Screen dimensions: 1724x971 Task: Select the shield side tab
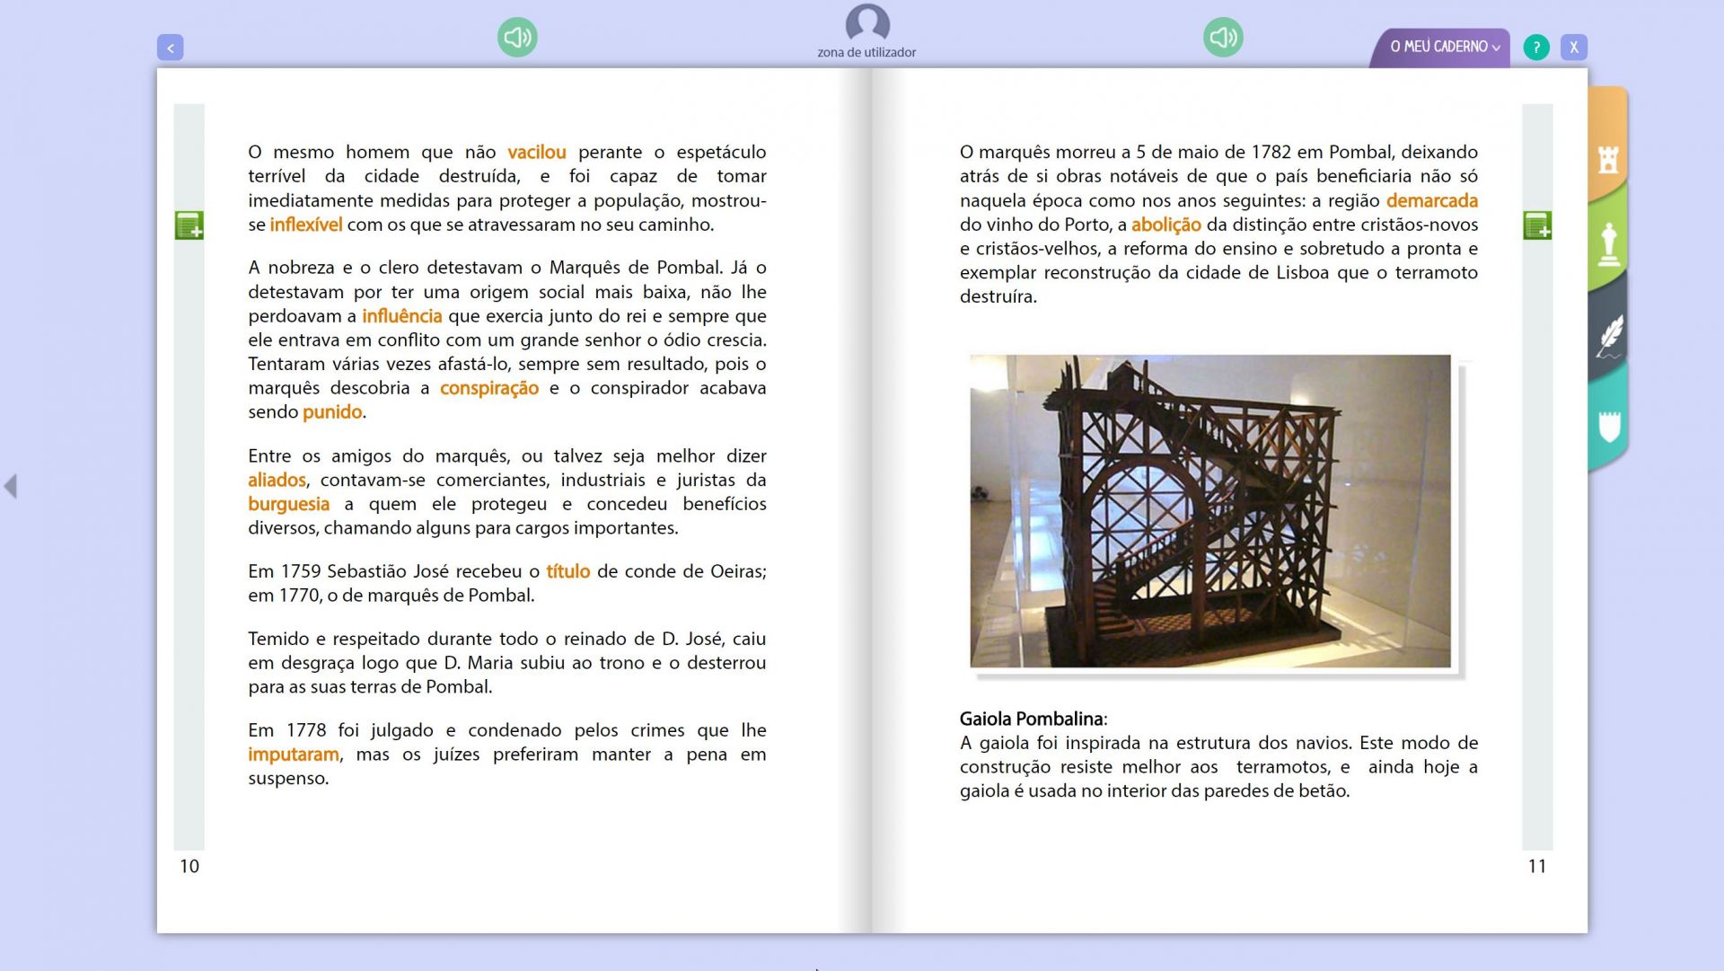click(1608, 426)
